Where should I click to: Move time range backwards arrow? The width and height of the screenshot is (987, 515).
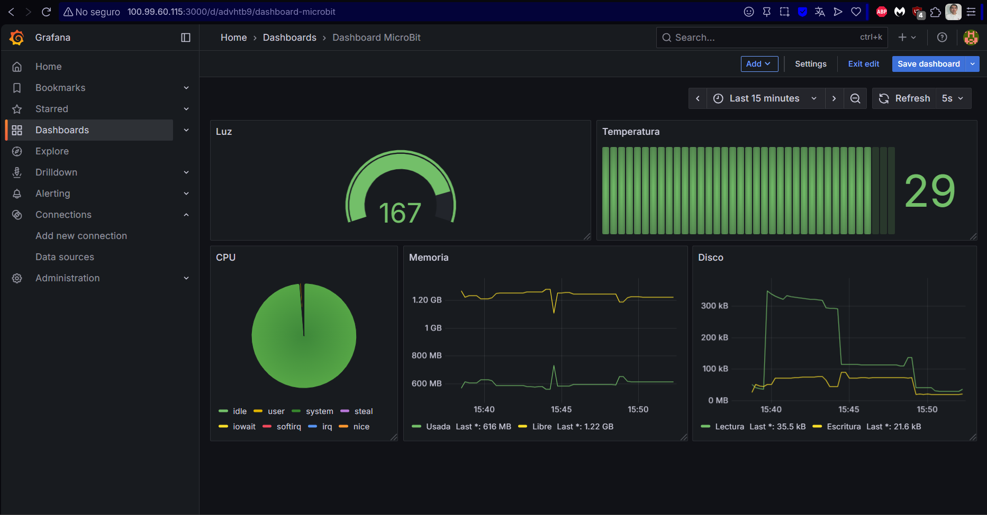[698, 98]
